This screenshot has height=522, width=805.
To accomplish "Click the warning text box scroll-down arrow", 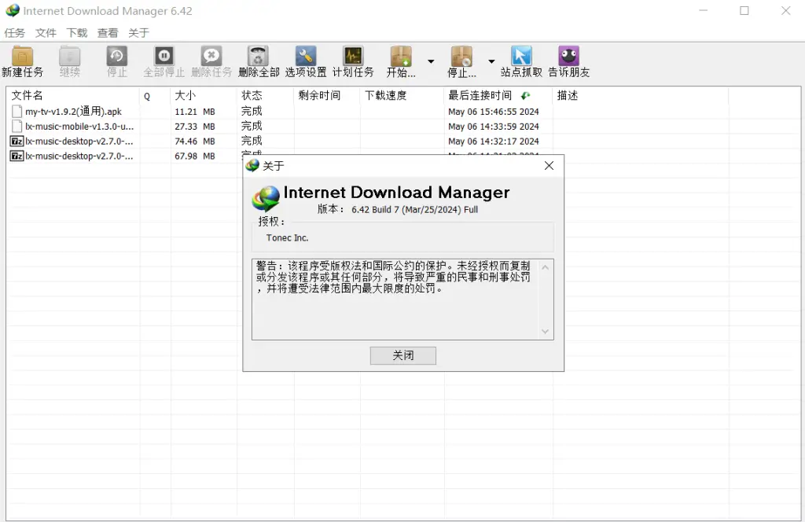I will [x=546, y=332].
